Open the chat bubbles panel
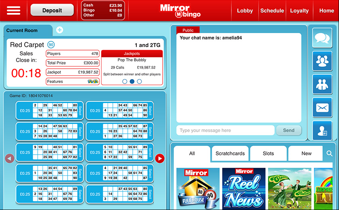Viewport: 339px width, 210px height. pyautogui.click(x=322, y=38)
